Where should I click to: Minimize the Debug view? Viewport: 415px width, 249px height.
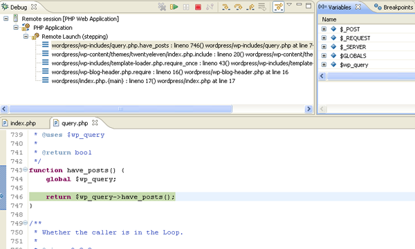299,5
